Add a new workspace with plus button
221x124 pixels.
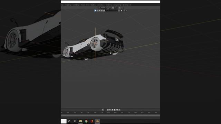tap(131, 5)
